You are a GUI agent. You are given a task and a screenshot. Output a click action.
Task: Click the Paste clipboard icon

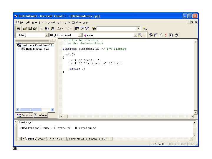tap(52, 29)
